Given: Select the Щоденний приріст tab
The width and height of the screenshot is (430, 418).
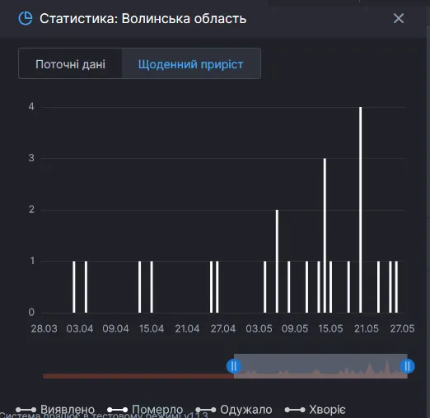Looking at the screenshot, I should coord(191,64).
